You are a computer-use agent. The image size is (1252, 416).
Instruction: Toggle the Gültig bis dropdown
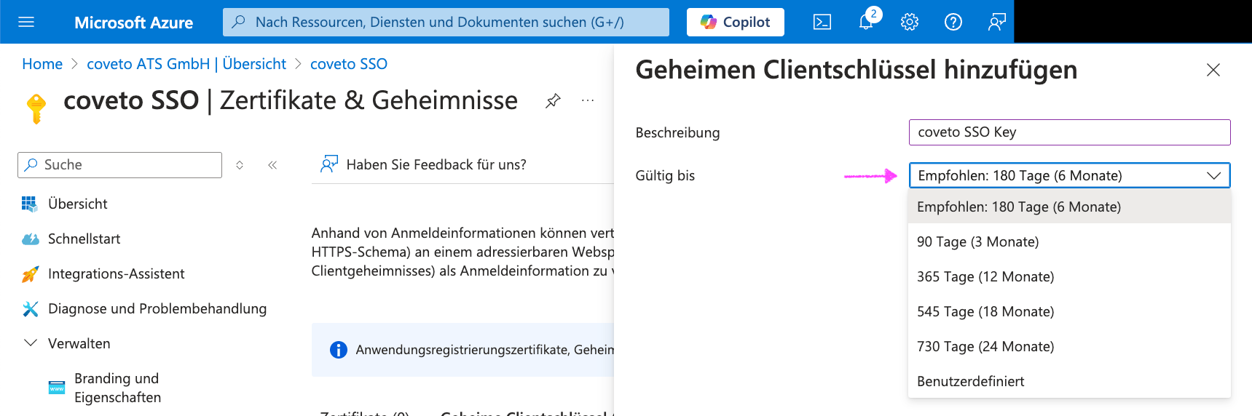(x=1069, y=175)
